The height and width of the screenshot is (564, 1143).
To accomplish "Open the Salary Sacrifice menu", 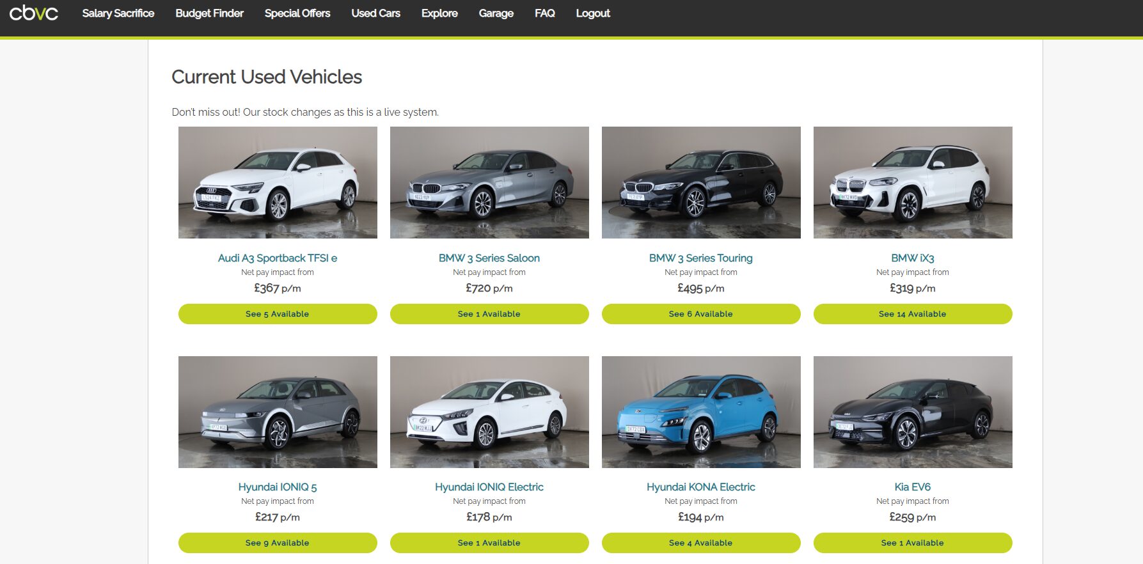I will pos(118,13).
